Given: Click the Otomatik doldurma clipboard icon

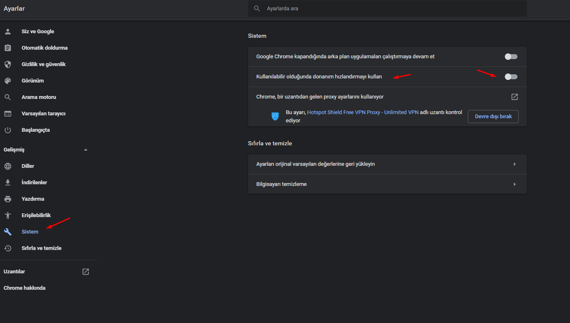Looking at the screenshot, I should click(x=8, y=48).
